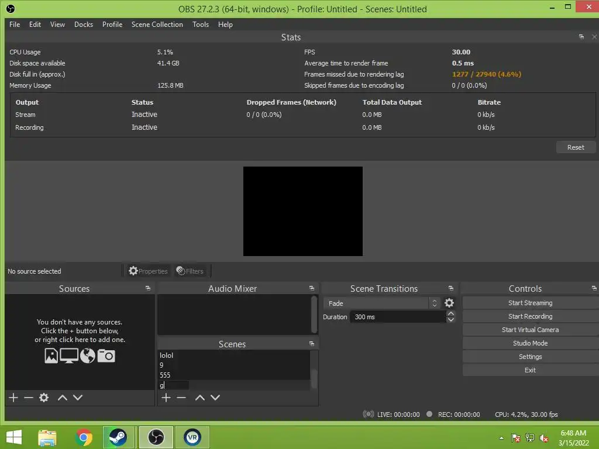
Task: Show hidden tray icons arrow
Action: pos(501,438)
